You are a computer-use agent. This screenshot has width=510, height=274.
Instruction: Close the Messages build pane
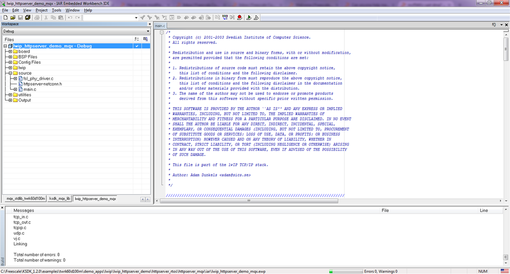[x=2, y=208]
